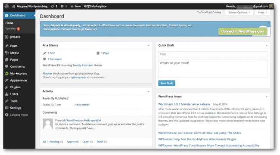Viewport: 280px width, 155px height.
Task: Click the pushpin icon beside 1 Post
Action: tap(45, 53)
